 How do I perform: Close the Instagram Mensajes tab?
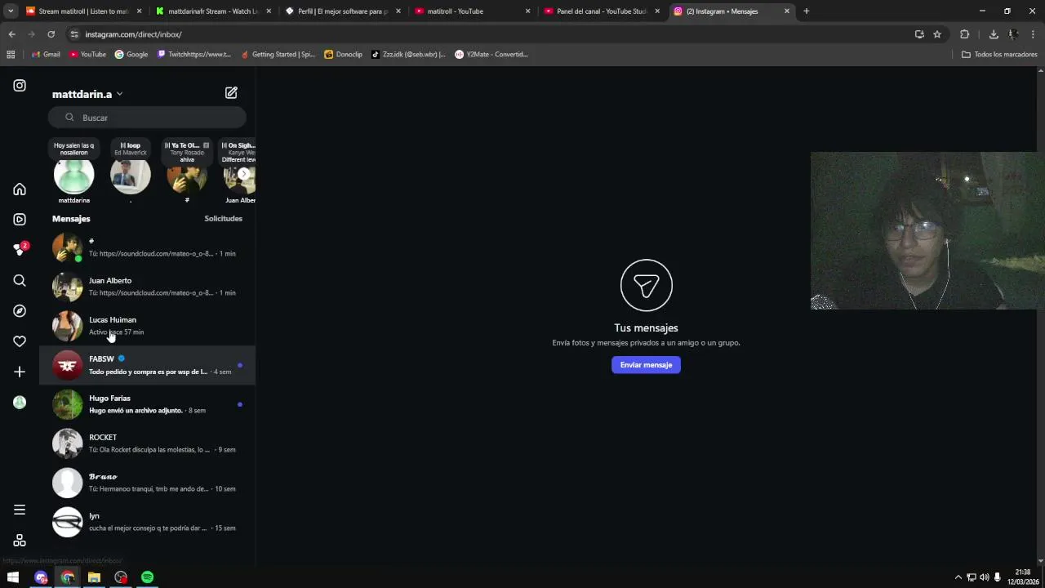pos(787,11)
